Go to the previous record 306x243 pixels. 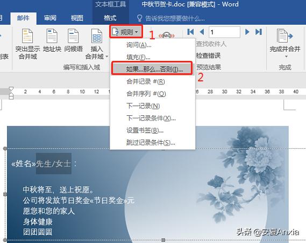[x=202, y=32]
